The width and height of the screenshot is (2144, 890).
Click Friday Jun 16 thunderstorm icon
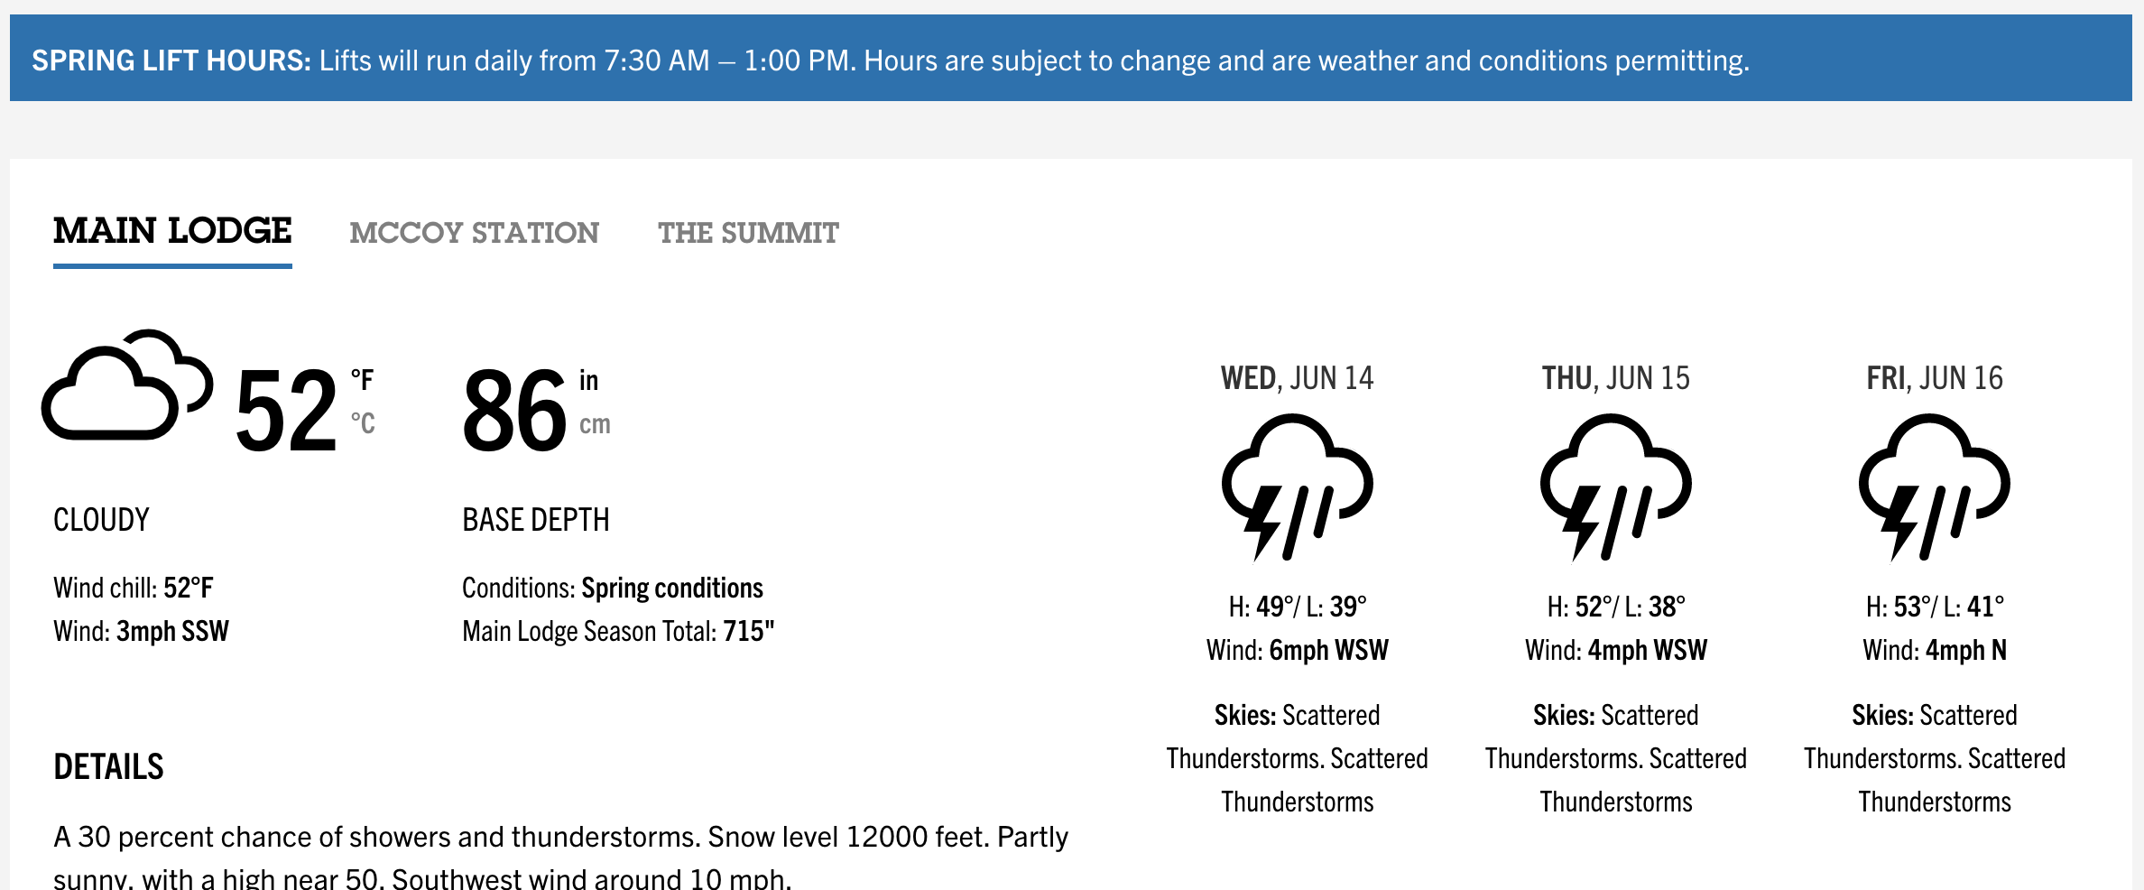(1935, 487)
